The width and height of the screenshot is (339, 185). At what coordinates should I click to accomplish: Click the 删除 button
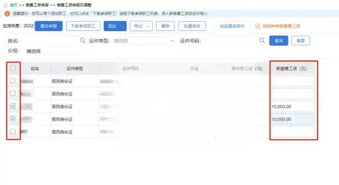(x=165, y=26)
